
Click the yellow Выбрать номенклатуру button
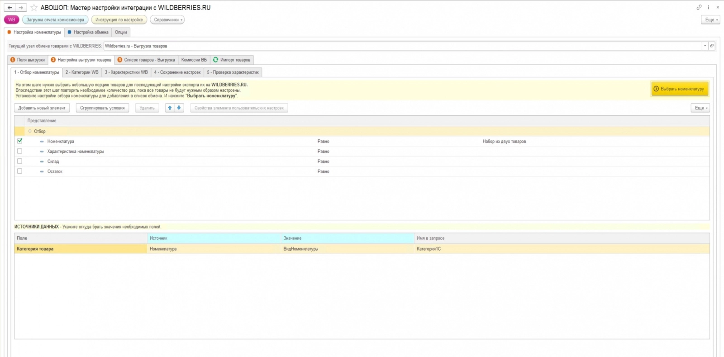tap(680, 89)
